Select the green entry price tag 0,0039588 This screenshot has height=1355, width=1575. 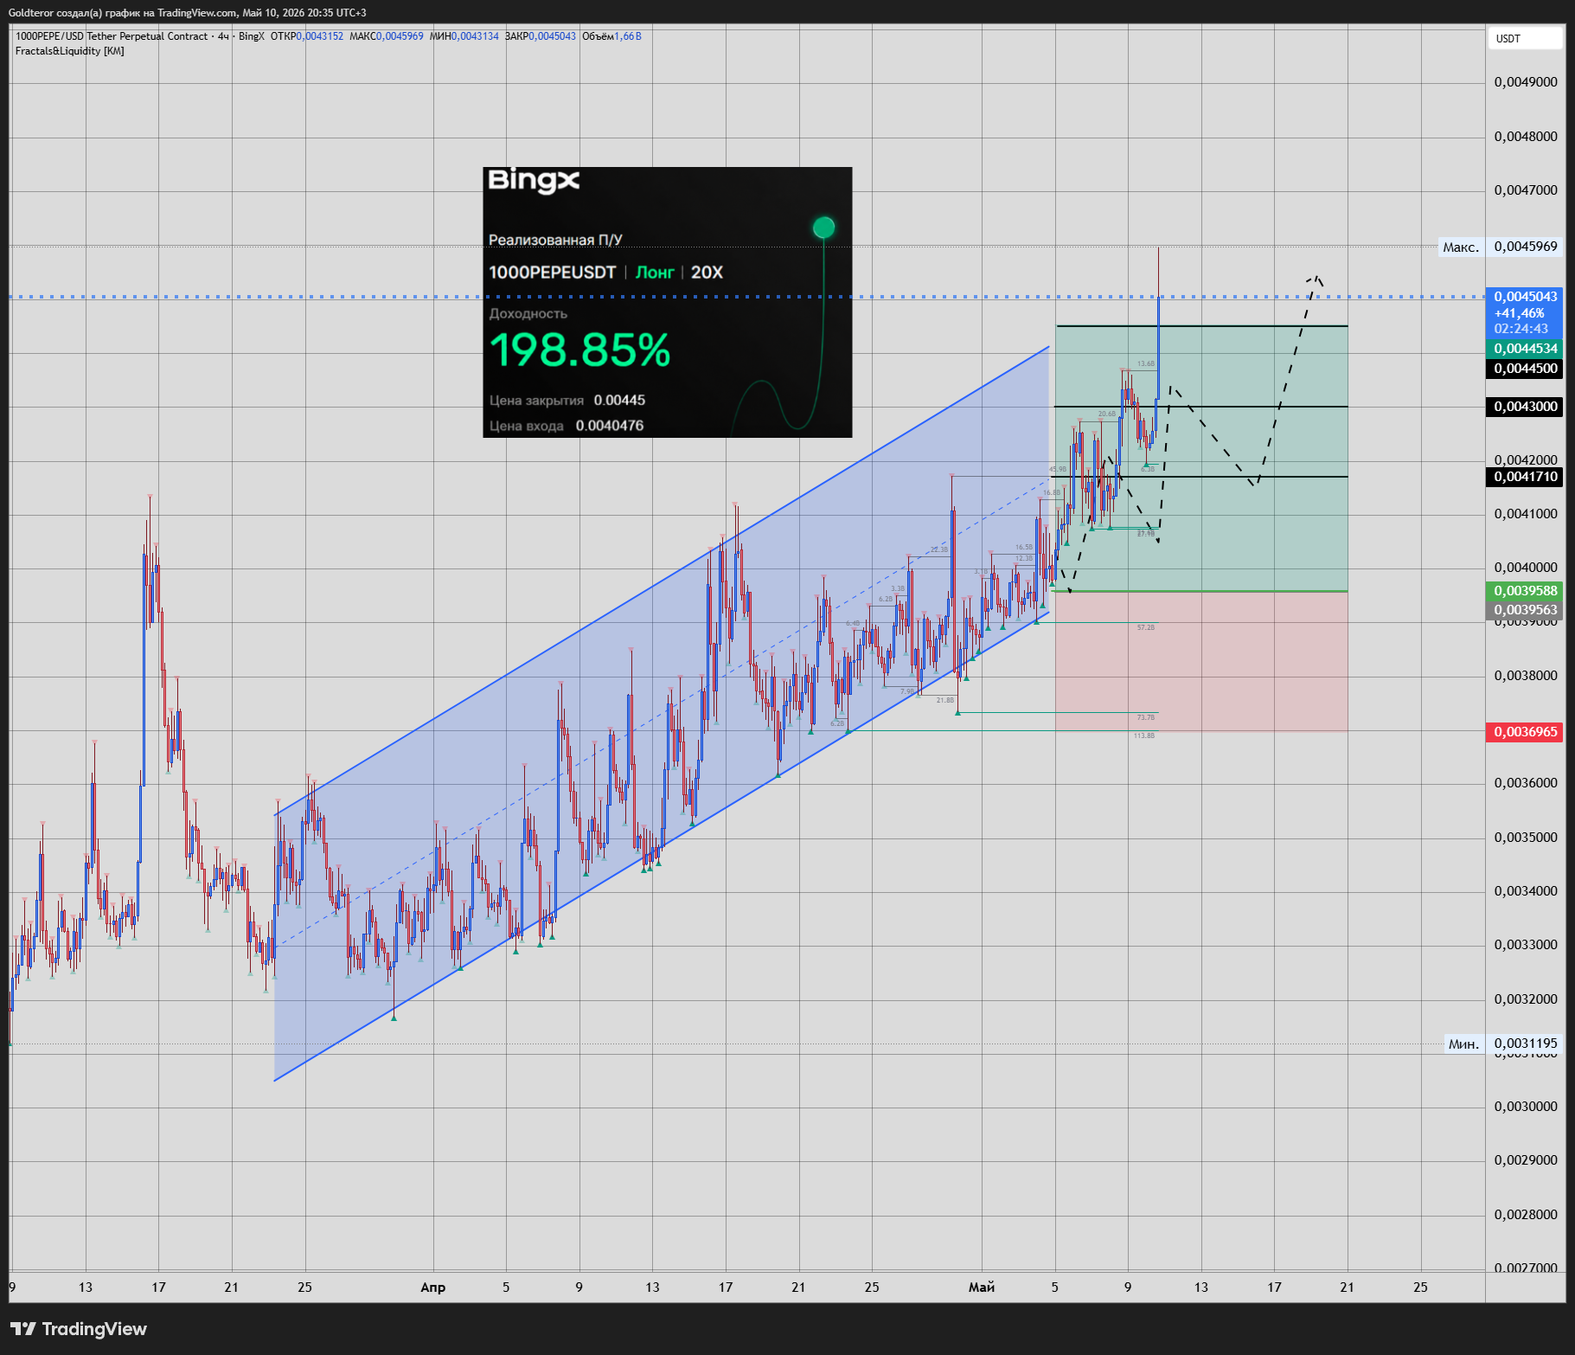[x=1525, y=591]
